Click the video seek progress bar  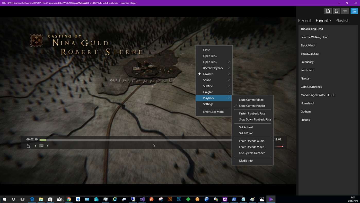(x=136, y=140)
